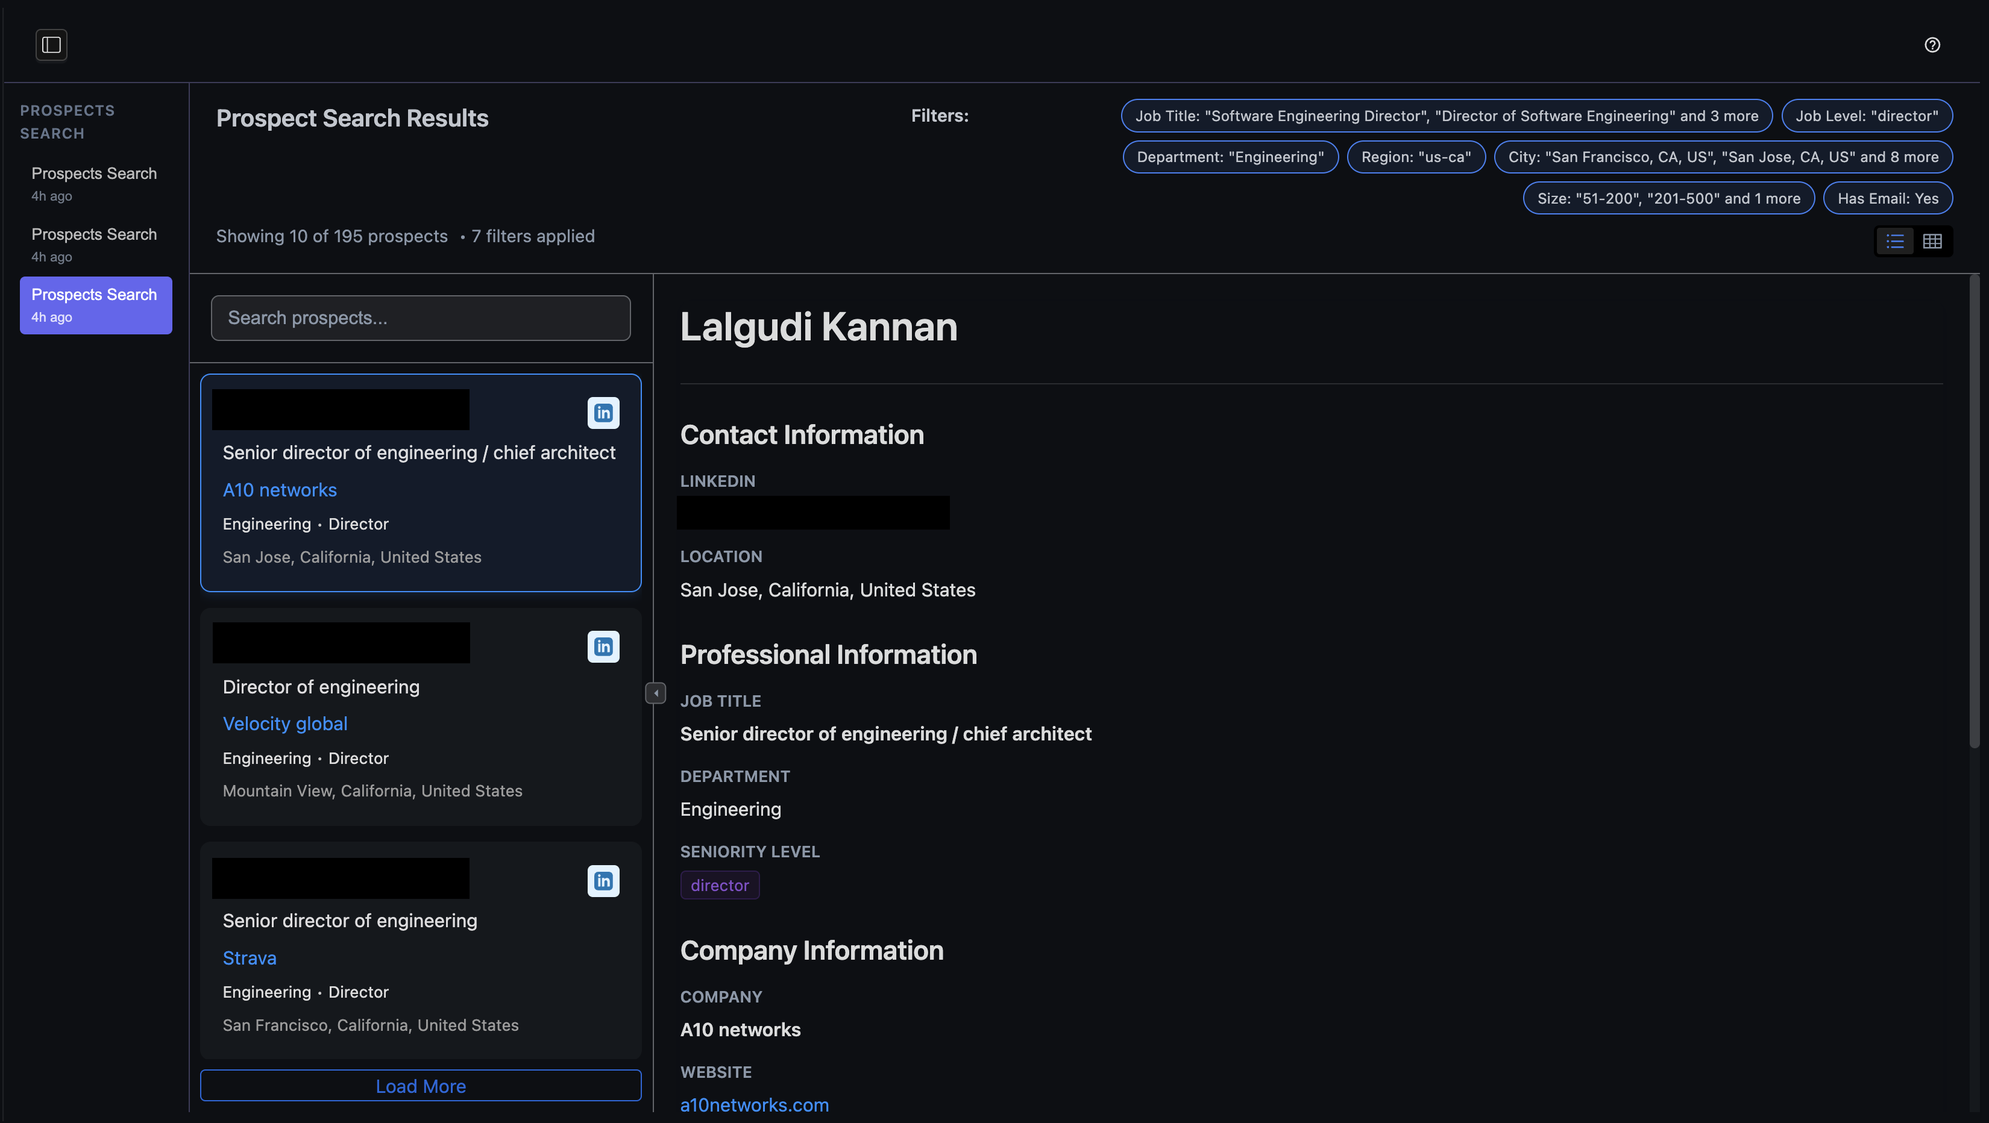
Task: Click the Company Information heading
Action: coord(811,951)
